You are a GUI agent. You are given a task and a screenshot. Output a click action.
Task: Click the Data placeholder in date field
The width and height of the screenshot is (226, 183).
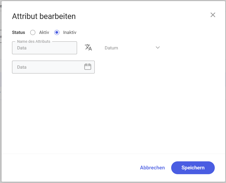[x=22, y=67]
